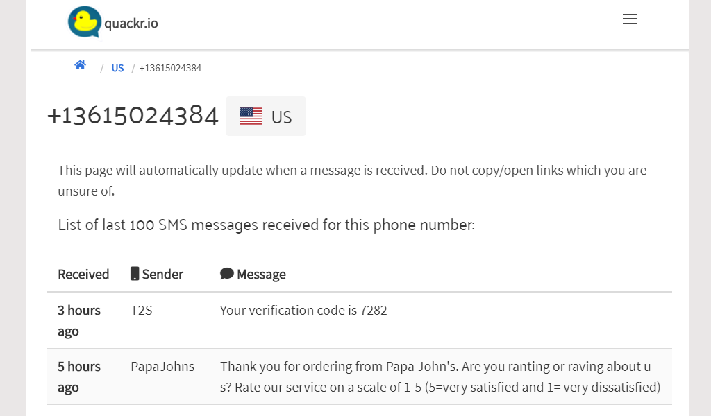Click the 5 hours ago timestamp
Image resolution: width=711 pixels, height=416 pixels.
click(78, 376)
